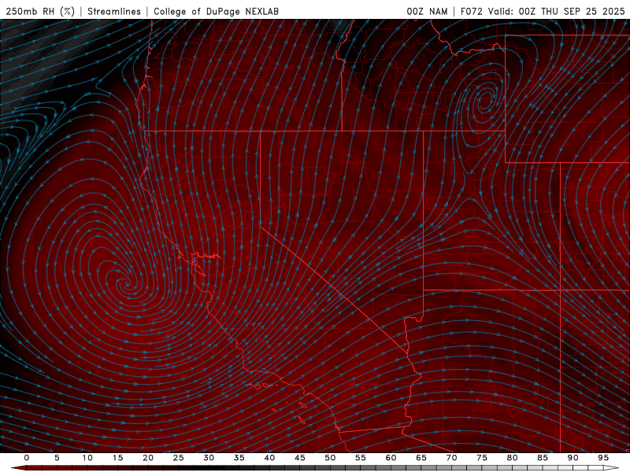Viewport: 630px width, 472px height.
Task: Click the "F072" forecast hour text
Action: click(x=471, y=11)
